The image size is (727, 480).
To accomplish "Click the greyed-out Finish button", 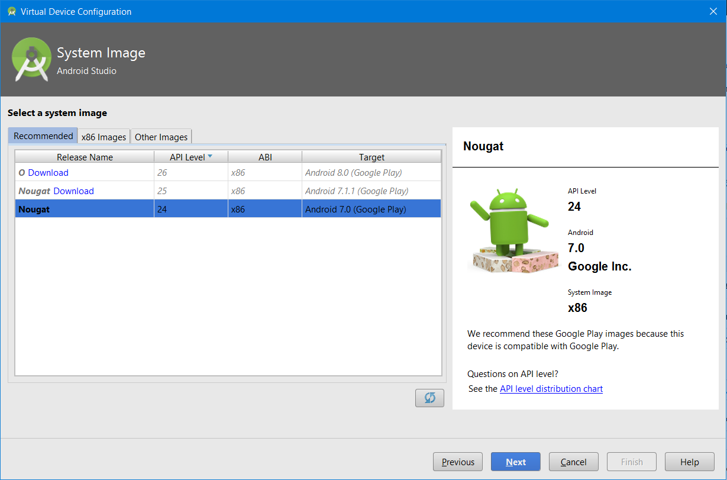I will pyautogui.click(x=632, y=462).
